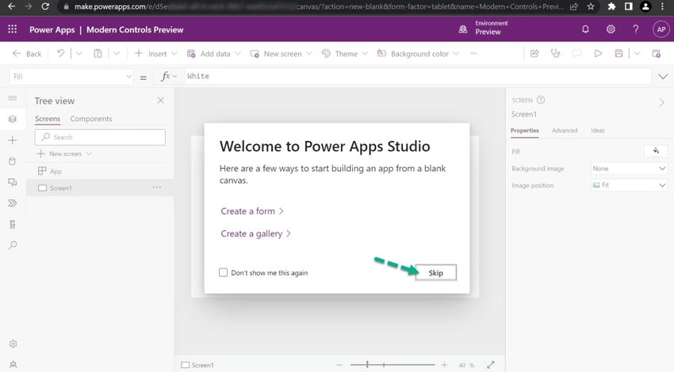Viewport: 674px width, 372px height.
Task: Open the Image position Fit dropdown
Action: [x=629, y=185]
